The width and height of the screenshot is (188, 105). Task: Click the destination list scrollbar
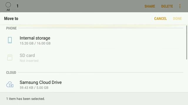(x=187, y=42)
